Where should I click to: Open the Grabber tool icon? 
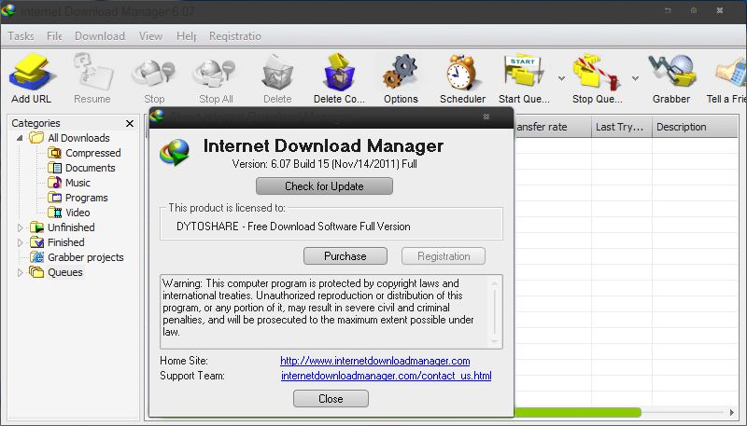coord(671,72)
